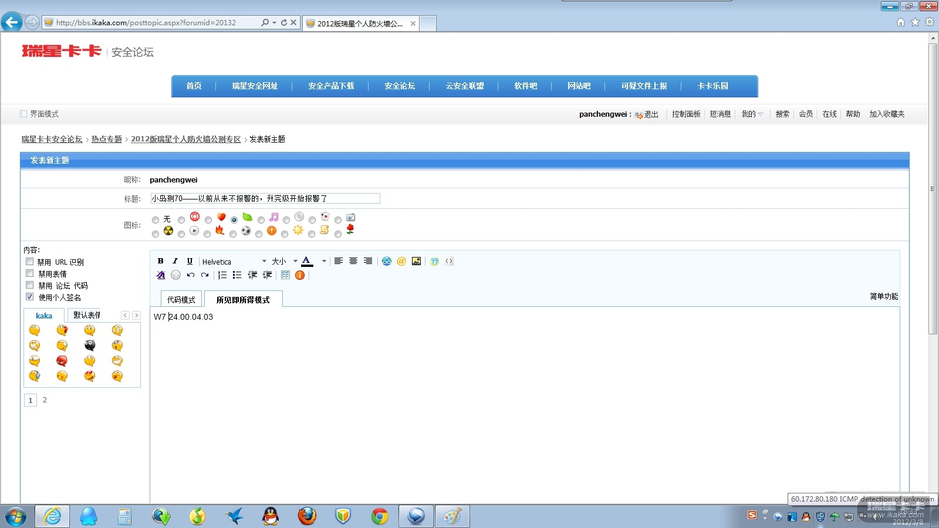This screenshot has width=939, height=528.
Task: Uncheck the 使用个人签名 checkbox
Action: [x=29, y=297]
